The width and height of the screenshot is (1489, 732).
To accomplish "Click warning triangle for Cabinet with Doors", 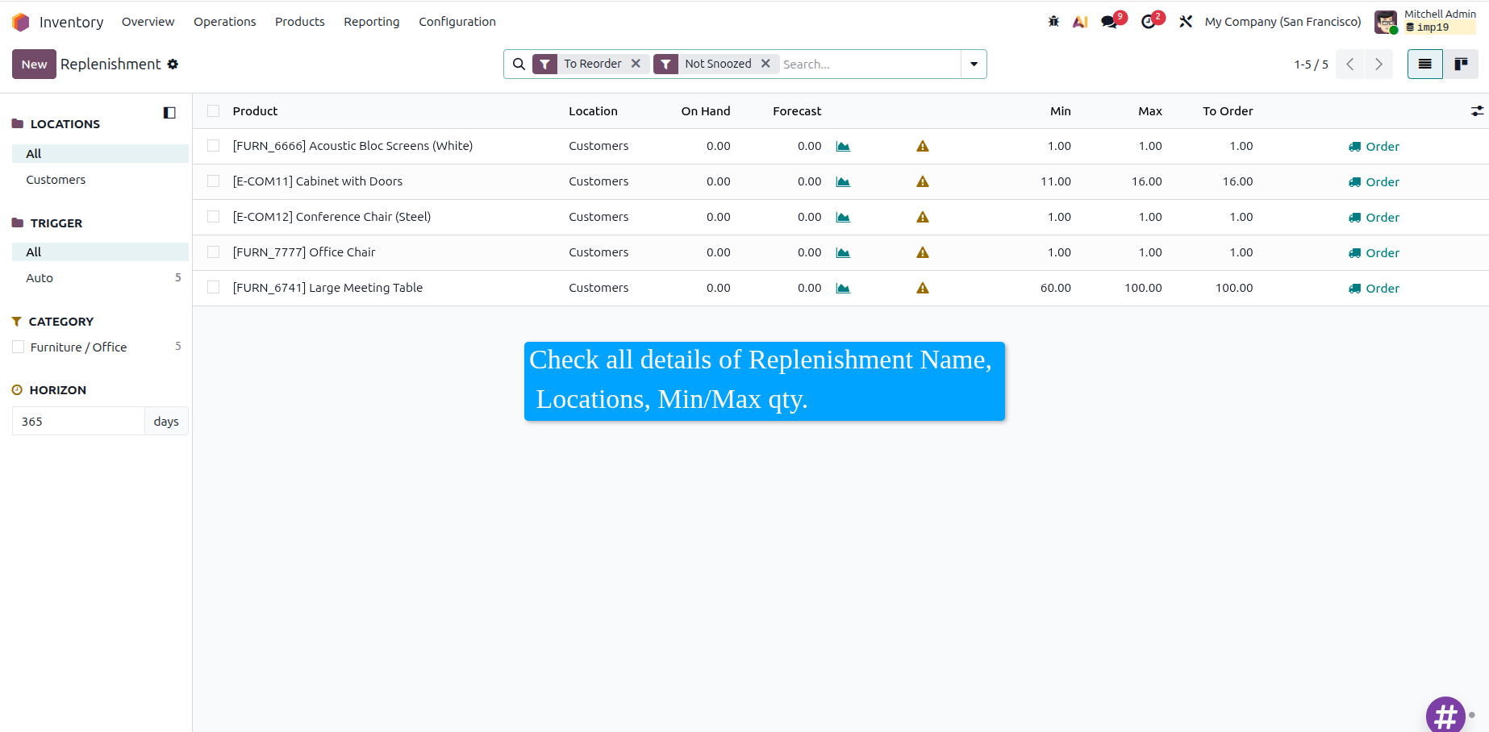I will pyautogui.click(x=923, y=181).
